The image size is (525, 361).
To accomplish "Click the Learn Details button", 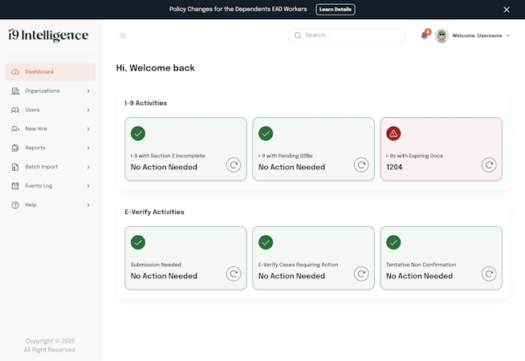I will coord(335,10).
